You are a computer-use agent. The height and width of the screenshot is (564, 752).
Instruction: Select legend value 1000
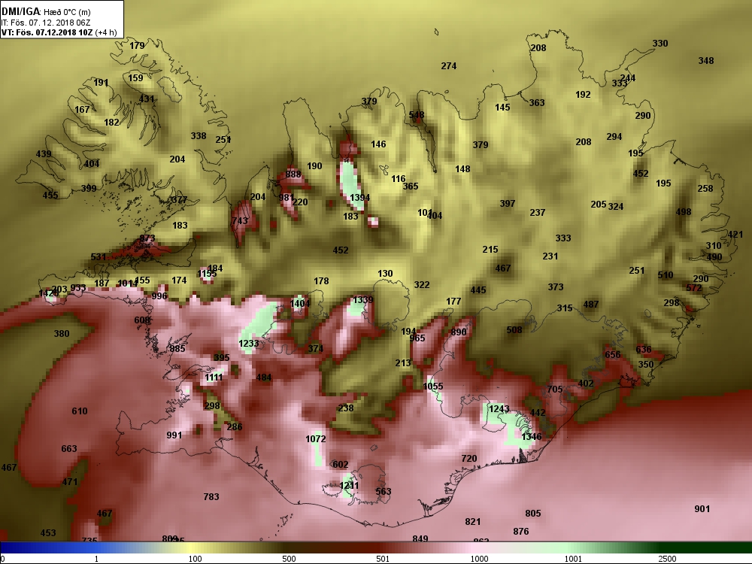480,559
